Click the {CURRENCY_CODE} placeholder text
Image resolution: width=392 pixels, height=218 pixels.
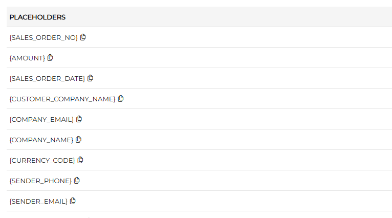coord(42,161)
